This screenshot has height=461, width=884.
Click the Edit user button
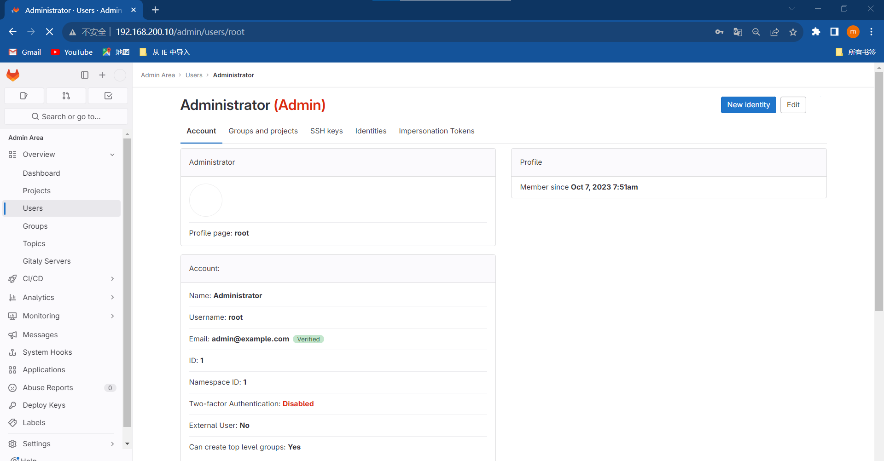[793, 105]
